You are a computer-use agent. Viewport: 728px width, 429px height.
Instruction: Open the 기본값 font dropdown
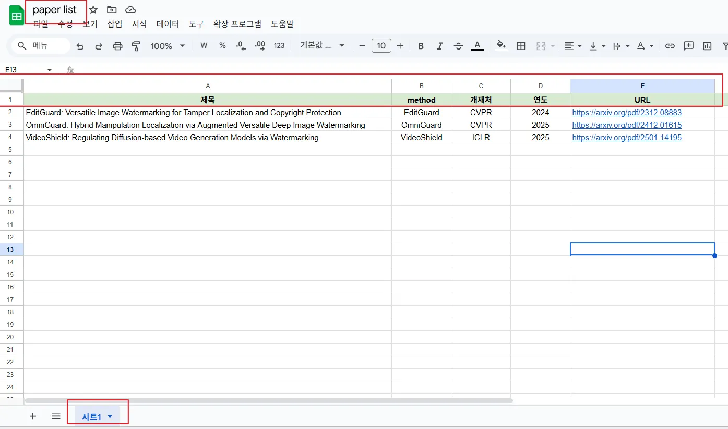click(322, 46)
